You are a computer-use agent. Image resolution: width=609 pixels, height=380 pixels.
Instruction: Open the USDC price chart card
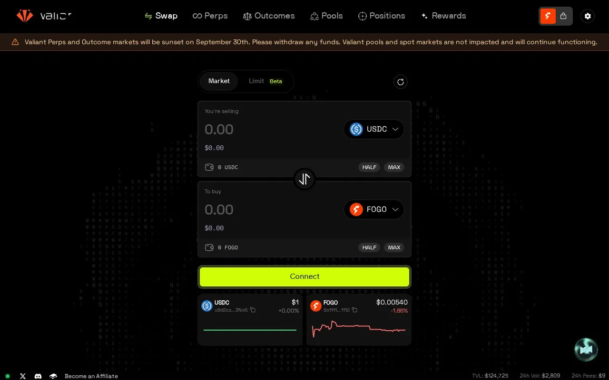pos(250,319)
